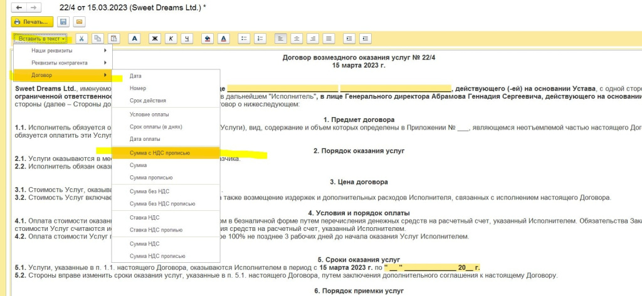Click the date line '15 марта 2023 г.'
The image size is (642, 296).
pyautogui.click(x=359, y=65)
